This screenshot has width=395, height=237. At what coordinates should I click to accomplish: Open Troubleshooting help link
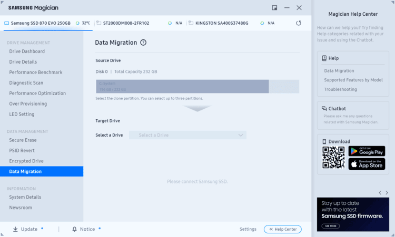(340, 89)
